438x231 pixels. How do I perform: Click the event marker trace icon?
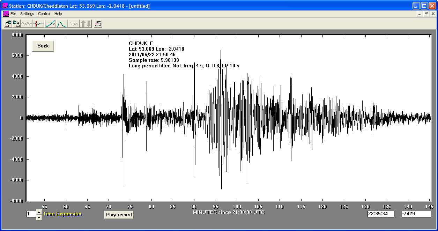tap(38, 24)
